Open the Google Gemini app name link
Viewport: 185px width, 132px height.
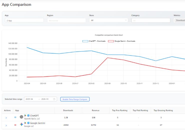tap(38, 123)
